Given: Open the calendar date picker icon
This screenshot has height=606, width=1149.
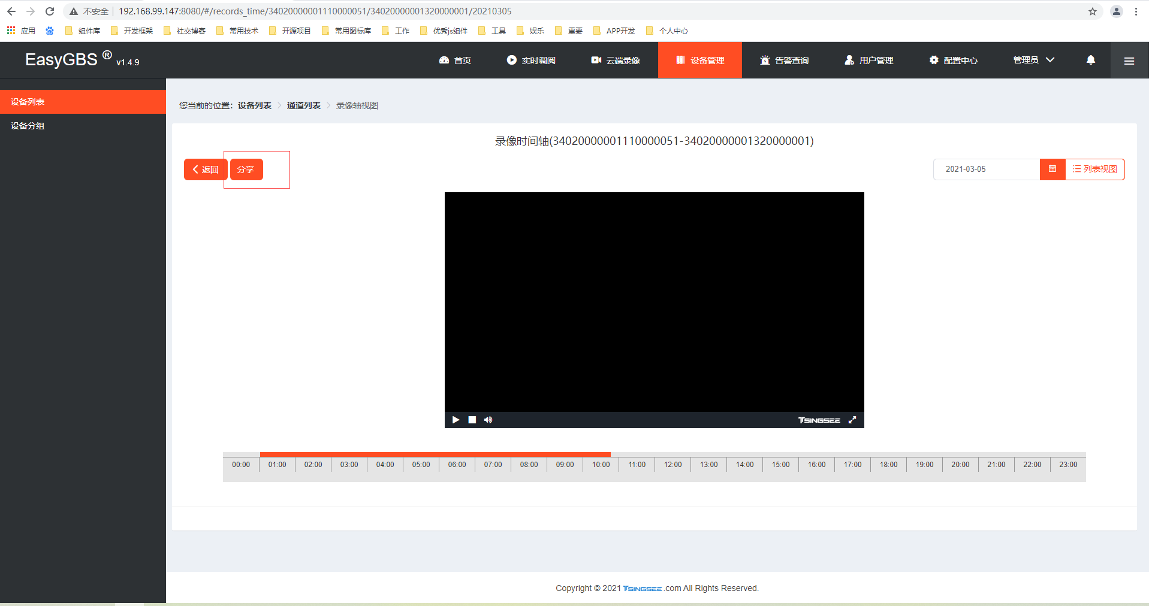Looking at the screenshot, I should (x=1053, y=169).
